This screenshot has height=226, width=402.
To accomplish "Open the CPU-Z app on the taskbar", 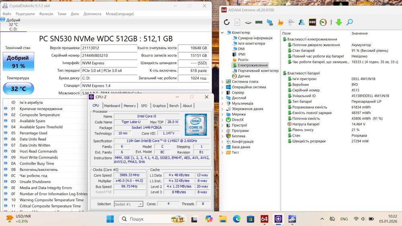I will (x=278, y=219).
